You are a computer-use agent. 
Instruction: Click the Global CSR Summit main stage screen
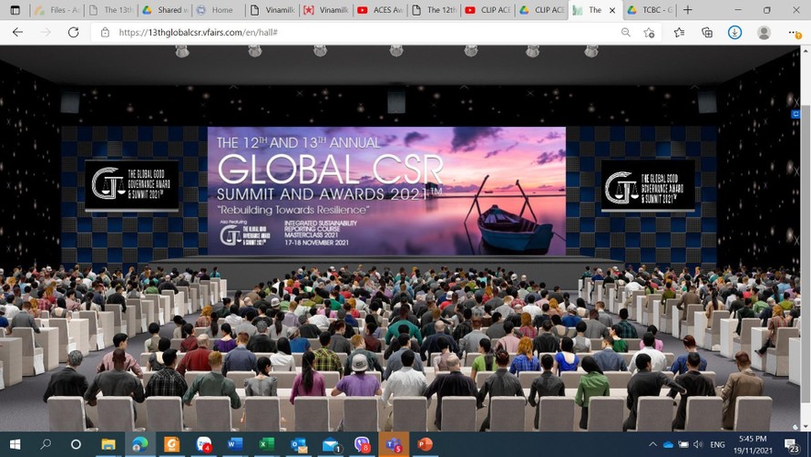pyautogui.click(x=386, y=190)
